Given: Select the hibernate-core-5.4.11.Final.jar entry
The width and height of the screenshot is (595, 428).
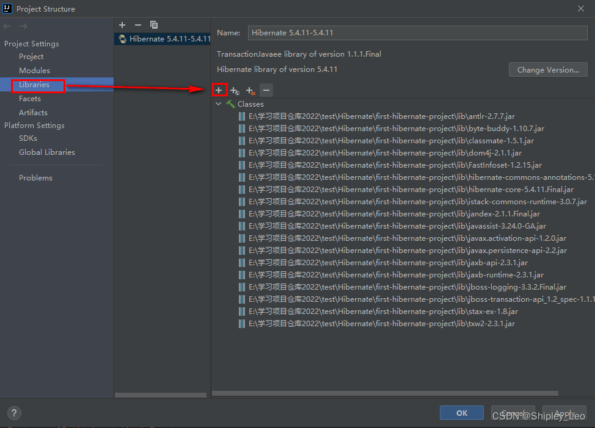Looking at the screenshot, I should (411, 190).
